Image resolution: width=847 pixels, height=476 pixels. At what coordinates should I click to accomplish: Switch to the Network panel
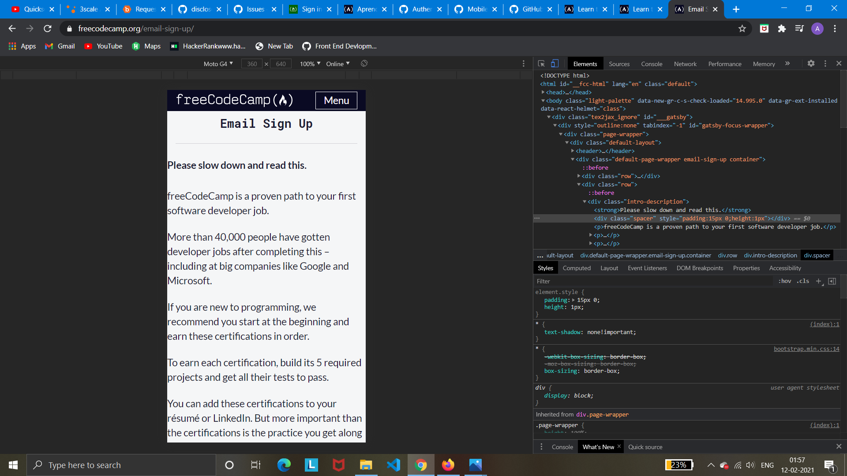[685, 63]
